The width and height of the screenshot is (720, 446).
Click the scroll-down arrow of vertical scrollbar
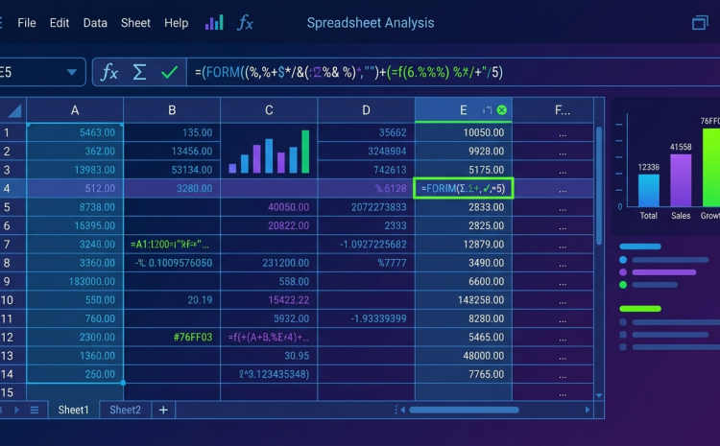tap(599, 395)
